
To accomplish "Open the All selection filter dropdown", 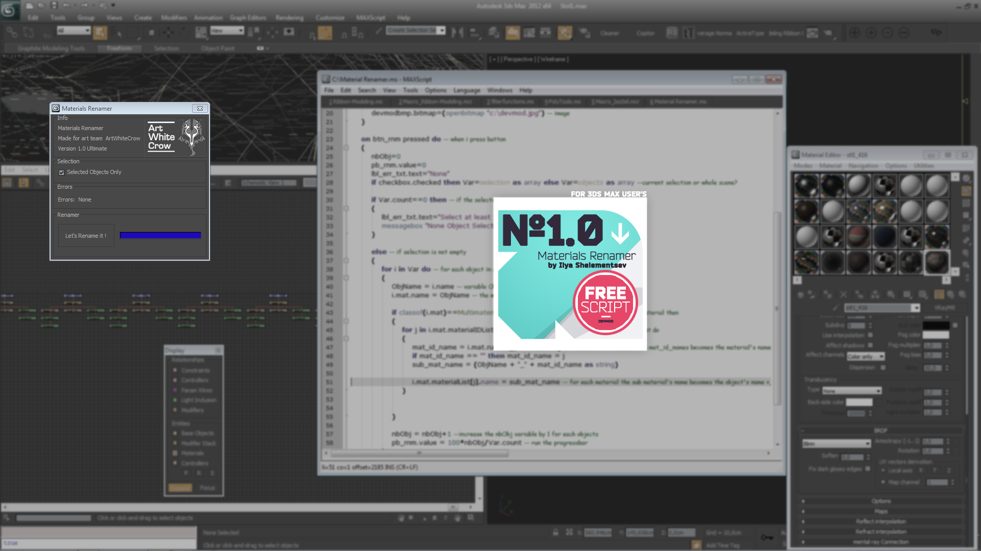I will [x=74, y=31].
